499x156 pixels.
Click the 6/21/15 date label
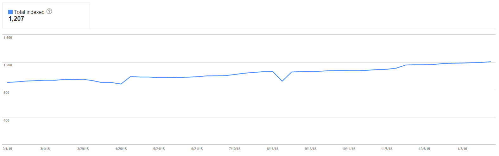197,149
